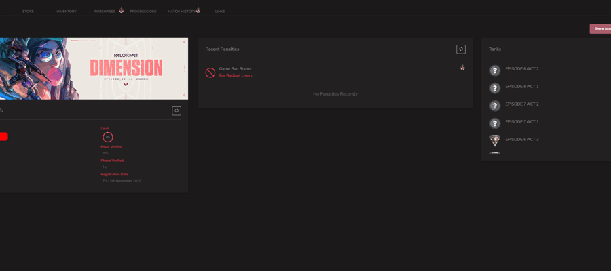Click the Episode 6 Act 3 rank badge

(495, 140)
